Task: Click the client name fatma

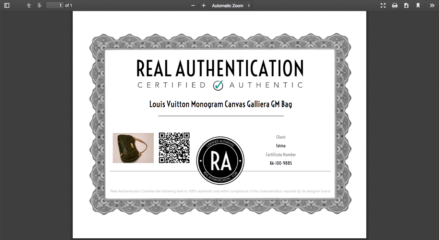Action: coord(281,146)
